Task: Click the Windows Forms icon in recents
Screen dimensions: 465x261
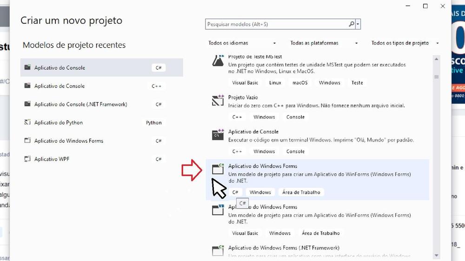Action: (27, 140)
